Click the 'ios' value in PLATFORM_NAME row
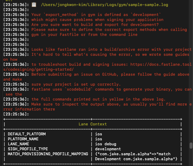 pos(98,139)
